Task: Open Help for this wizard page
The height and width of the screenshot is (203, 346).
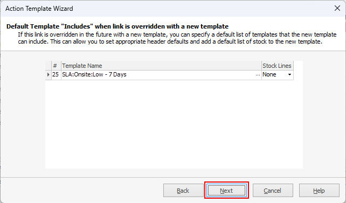Action: point(319,191)
